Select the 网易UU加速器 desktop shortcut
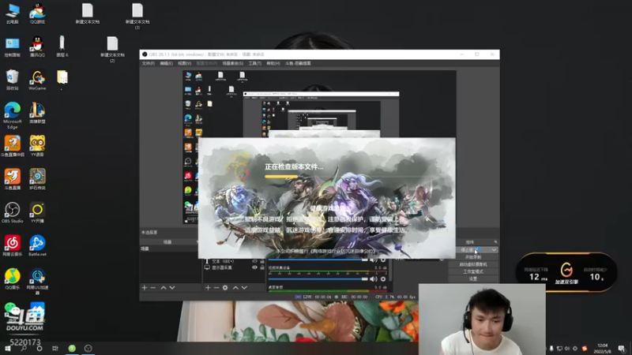 pyautogui.click(x=37, y=282)
